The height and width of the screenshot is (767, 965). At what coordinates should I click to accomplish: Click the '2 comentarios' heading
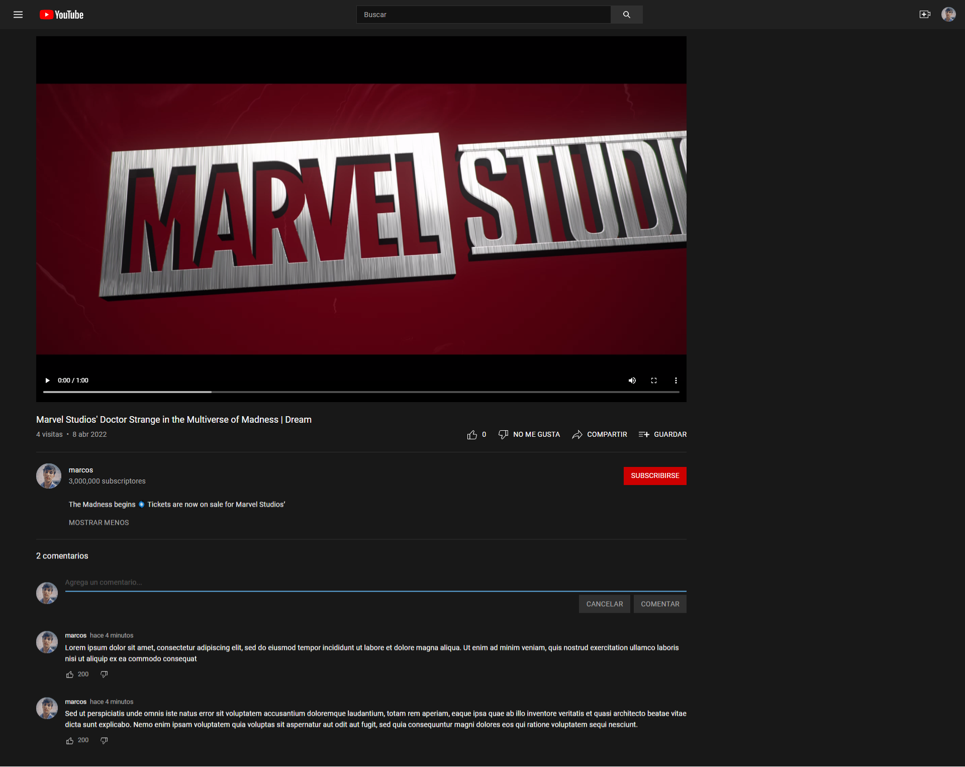point(62,556)
